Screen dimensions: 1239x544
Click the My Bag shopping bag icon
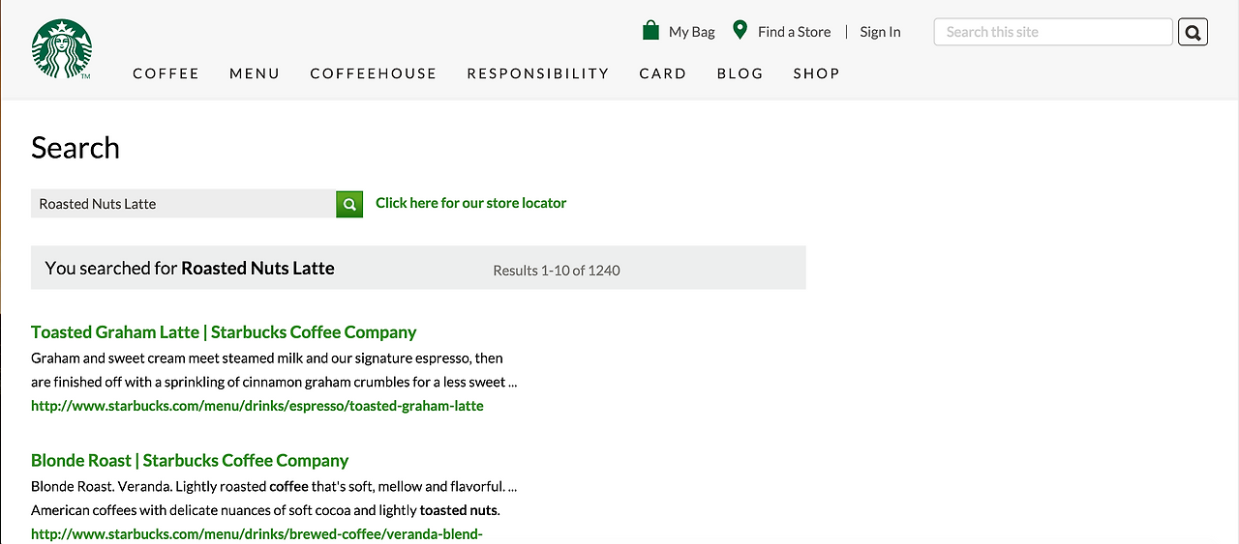[x=650, y=31]
